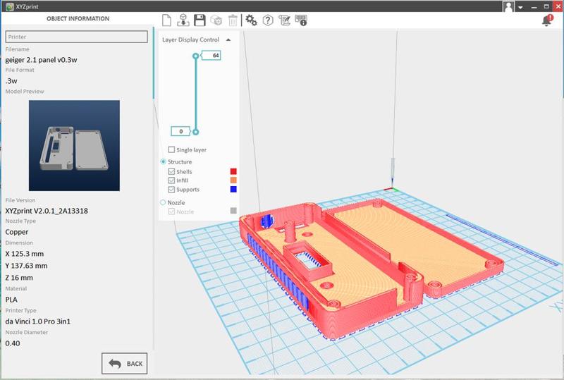Open the account dropdown arrow in title bar
The image size is (564, 380).
[520, 6]
